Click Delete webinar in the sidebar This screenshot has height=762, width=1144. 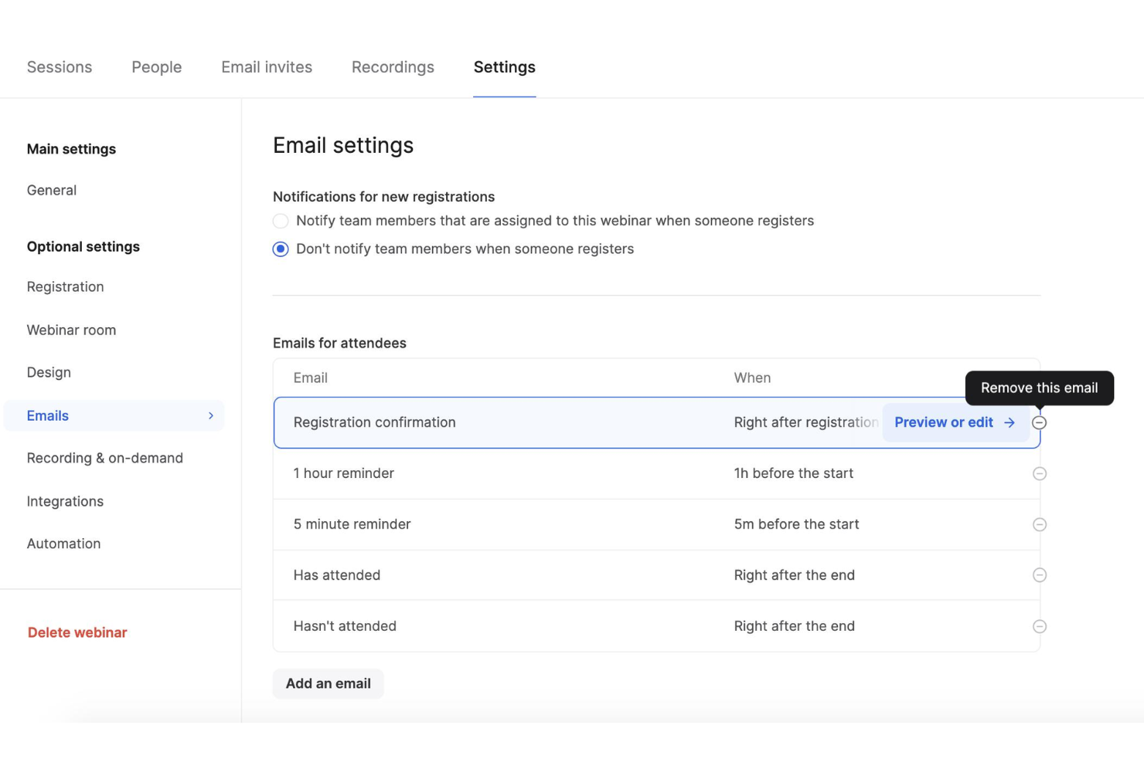click(x=77, y=632)
